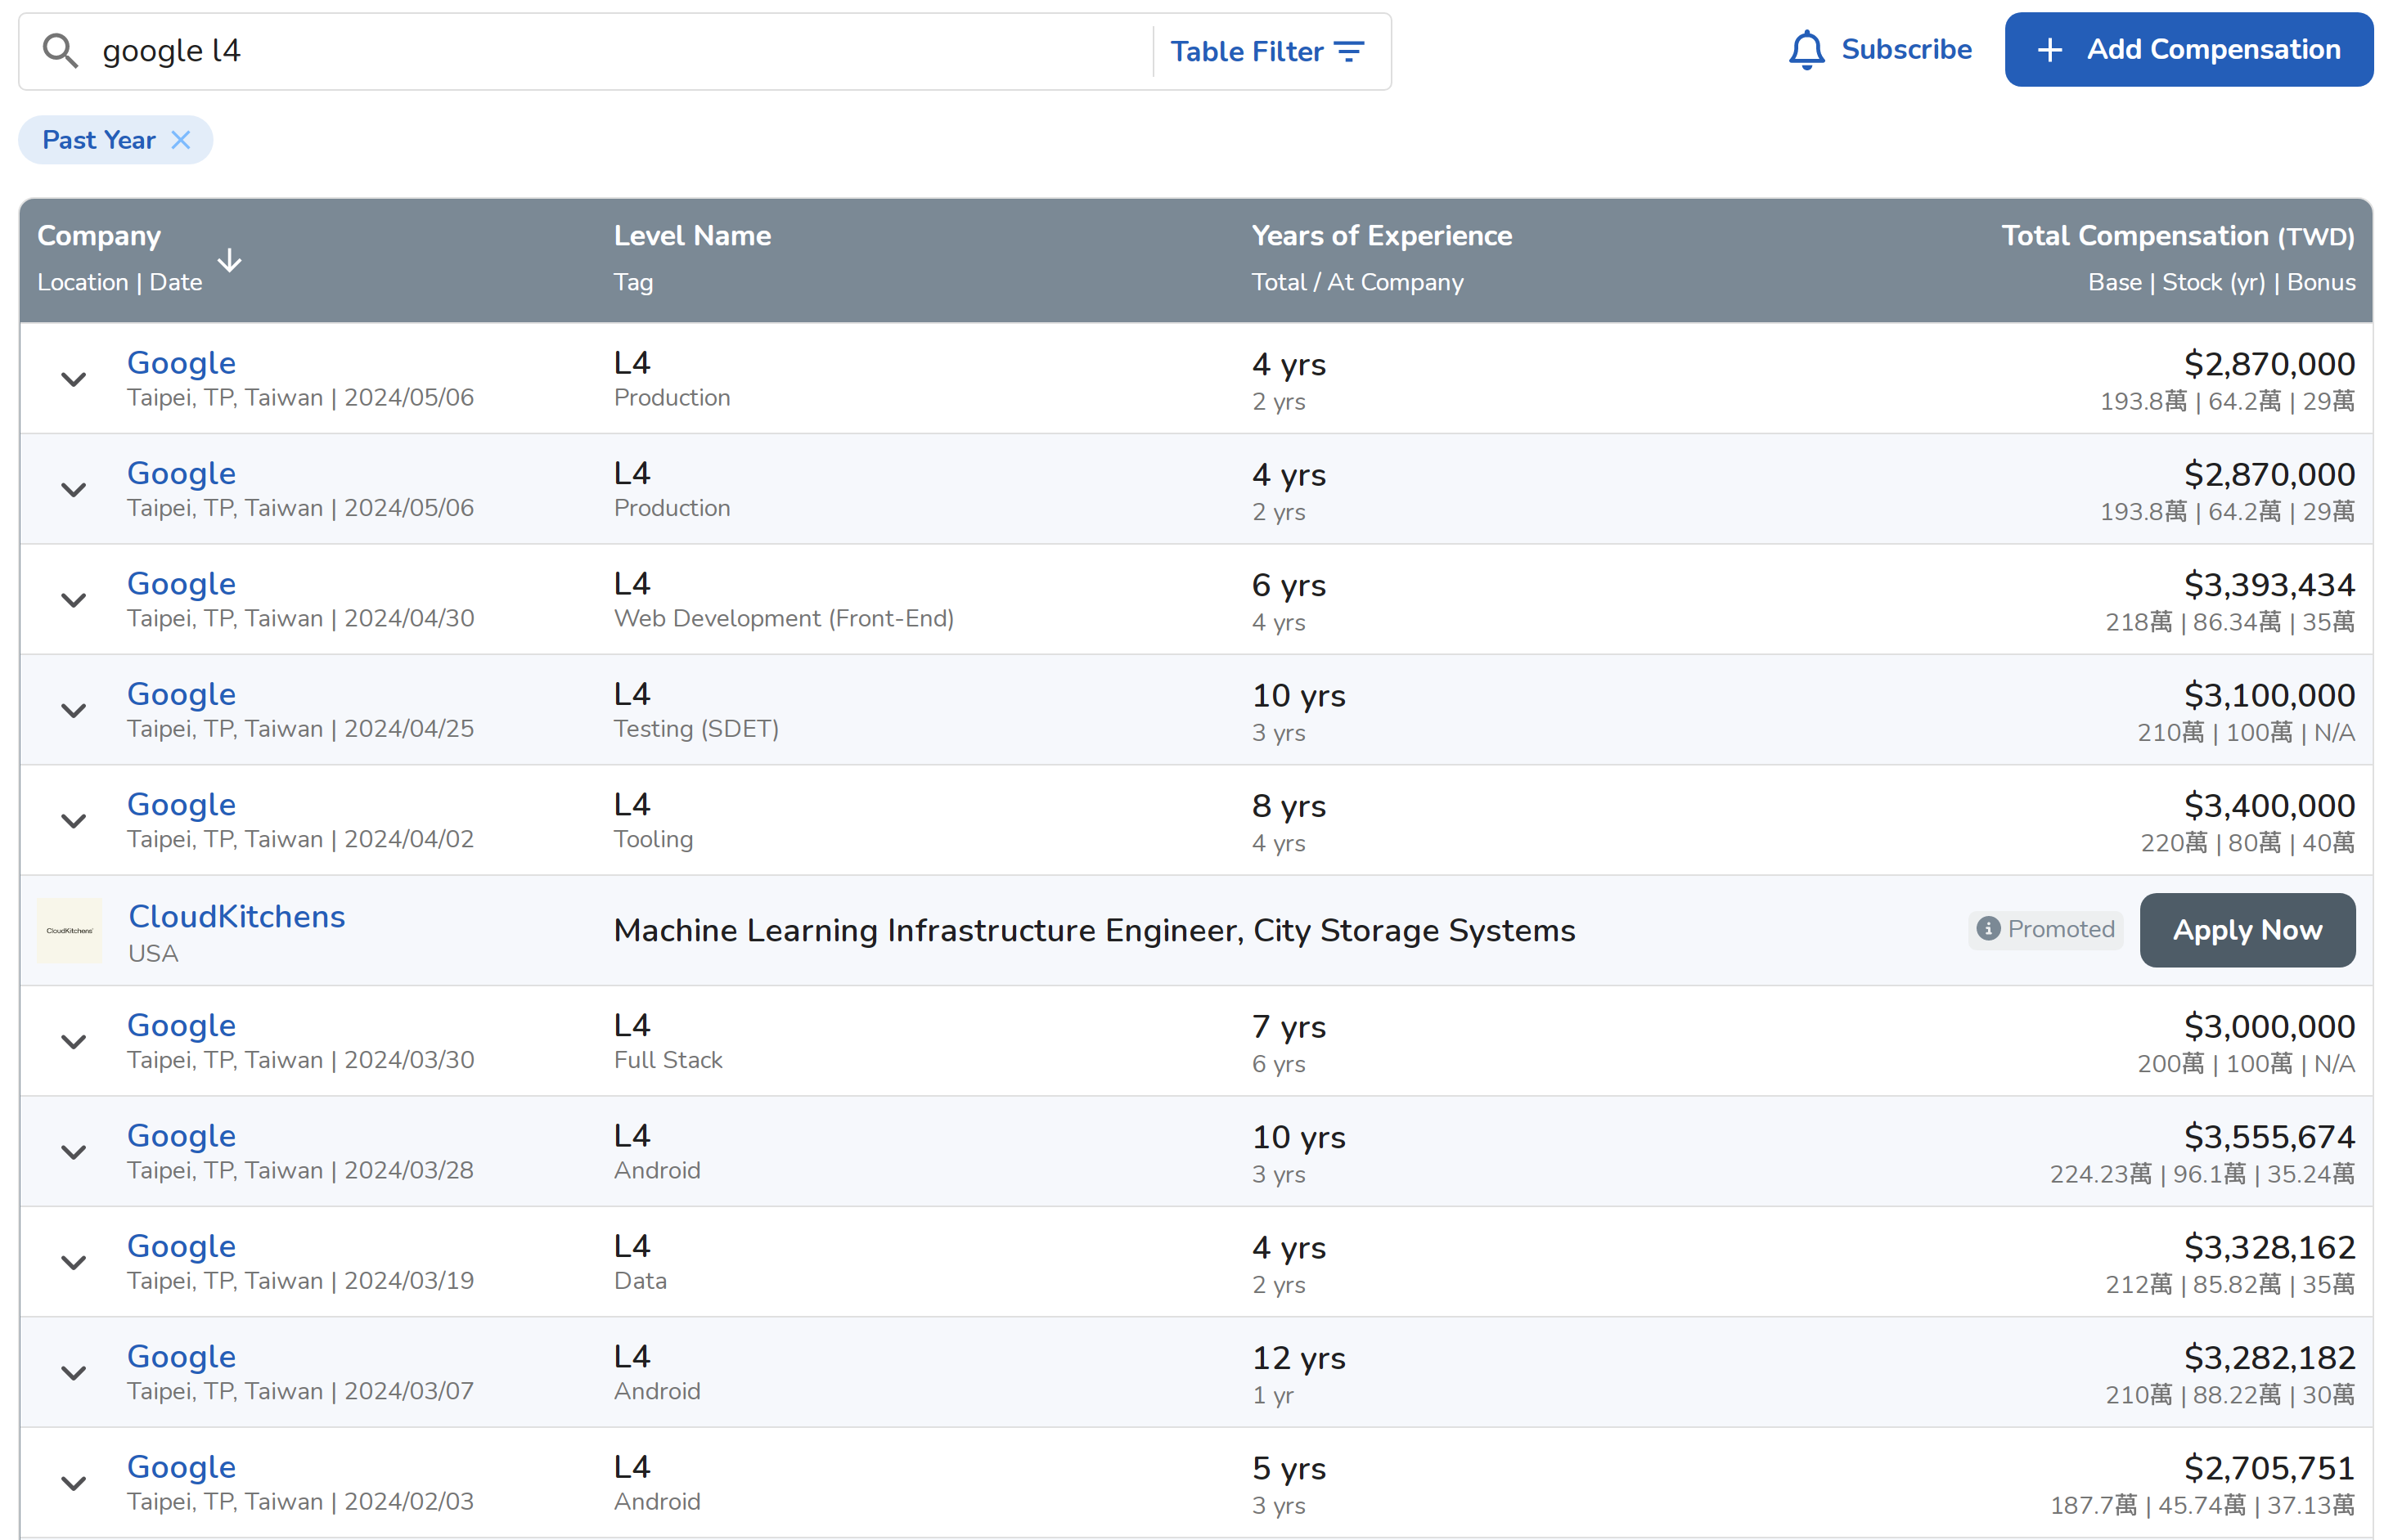Click the Level Name column header

tap(692, 236)
